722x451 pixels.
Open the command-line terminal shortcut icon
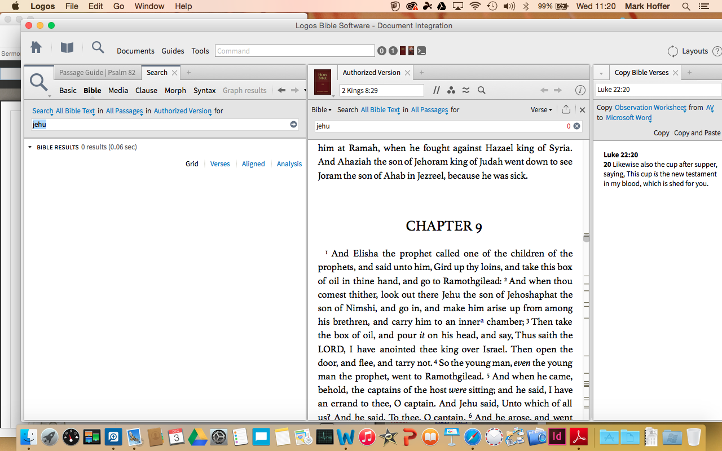tap(421, 51)
